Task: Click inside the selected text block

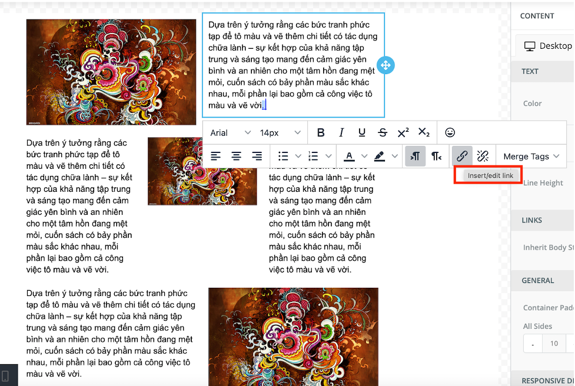Action: pyautogui.click(x=293, y=65)
